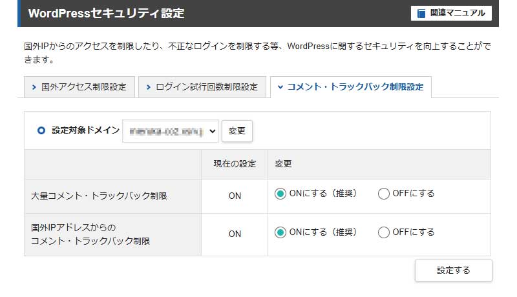Switch to 国外アクセス制限設定 tab
This screenshot has height=297, width=517.
79,87
